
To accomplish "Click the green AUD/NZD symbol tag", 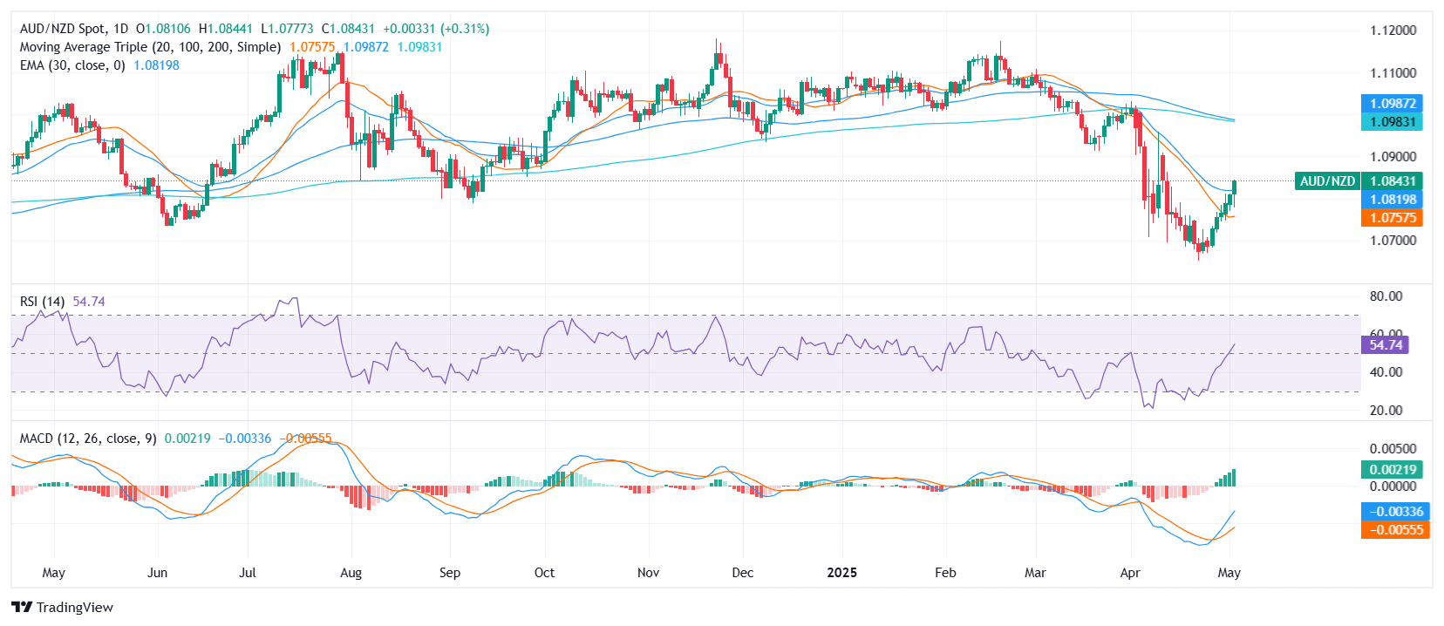I will click(x=1327, y=181).
